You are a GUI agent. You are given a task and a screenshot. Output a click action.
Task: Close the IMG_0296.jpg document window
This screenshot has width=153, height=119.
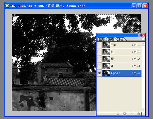click(x=145, y=6)
